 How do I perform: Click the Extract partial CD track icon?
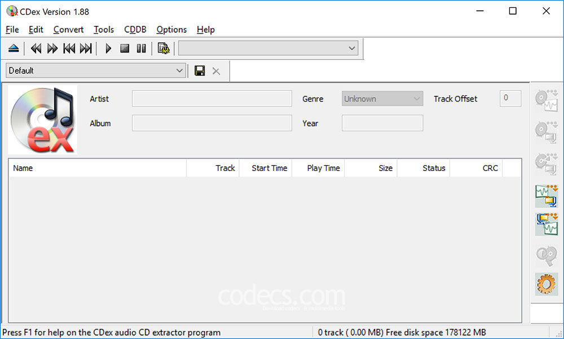[x=547, y=164]
